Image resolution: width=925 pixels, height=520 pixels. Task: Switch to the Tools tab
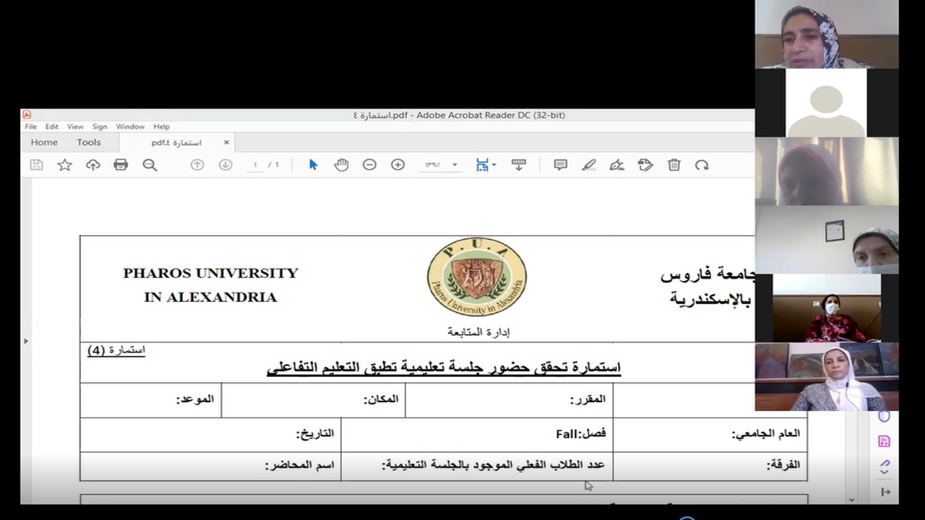pyautogui.click(x=89, y=142)
